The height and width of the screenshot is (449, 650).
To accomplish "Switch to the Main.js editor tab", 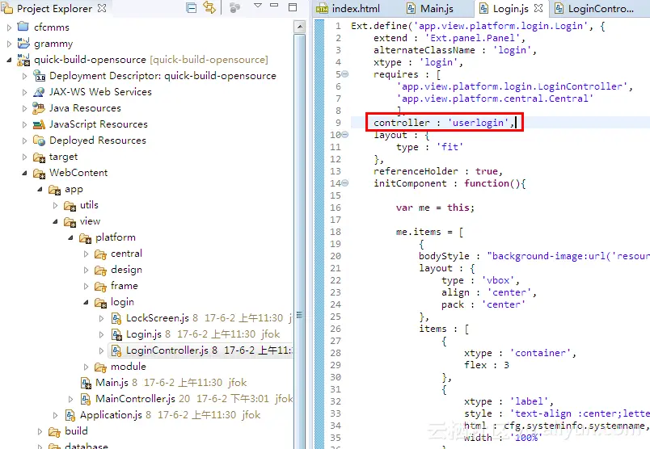I will [430, 9].
